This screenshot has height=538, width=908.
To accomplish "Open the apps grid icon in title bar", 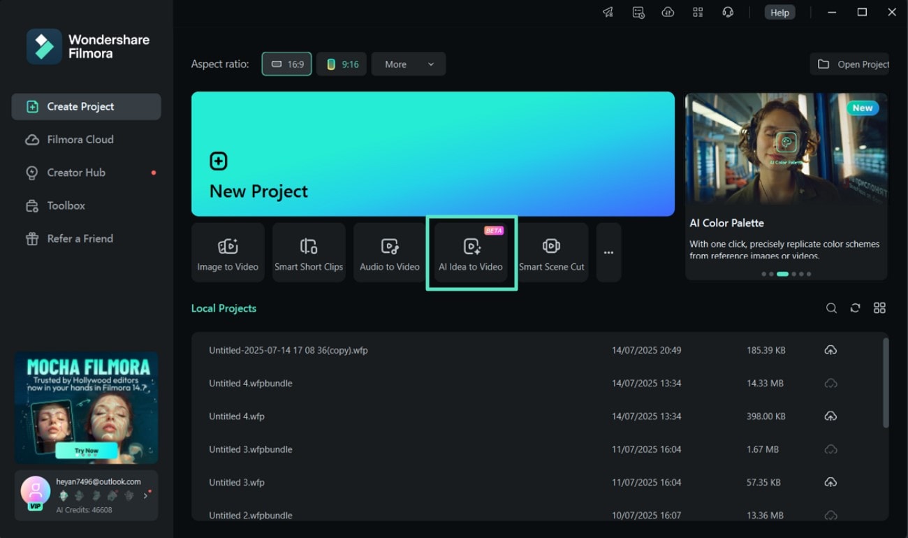I will click(698, 13).
